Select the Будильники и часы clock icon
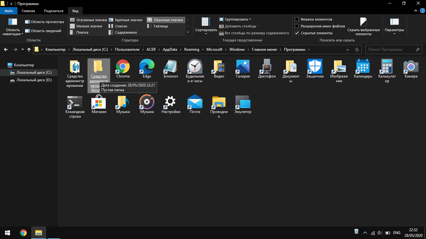The height and width of the screenshot is (239, 426). tap(195, 71)
